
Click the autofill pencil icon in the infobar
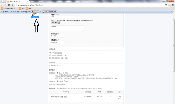[1, 11]
